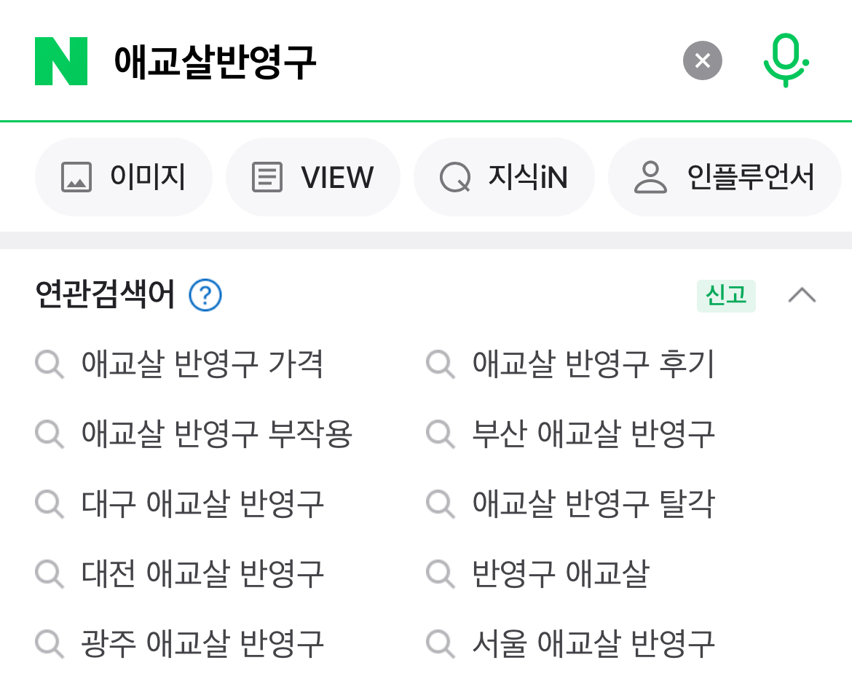Click the 부산 애교살 반영구 link
This screenshot has height=687, width=852.
pyautogui.click(x=593, y=434)
